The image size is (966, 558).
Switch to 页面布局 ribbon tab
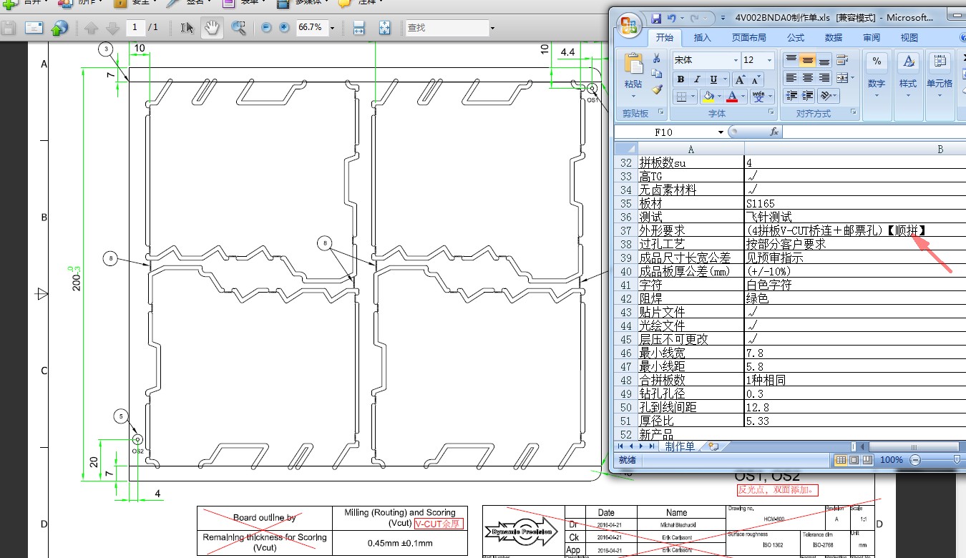(x=748, y=38)
